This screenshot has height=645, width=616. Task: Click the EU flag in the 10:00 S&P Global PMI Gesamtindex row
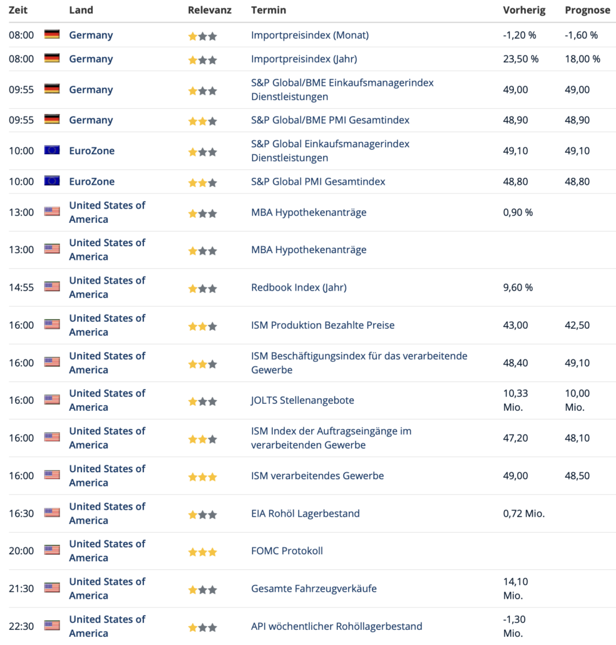(x=52, y=180)
